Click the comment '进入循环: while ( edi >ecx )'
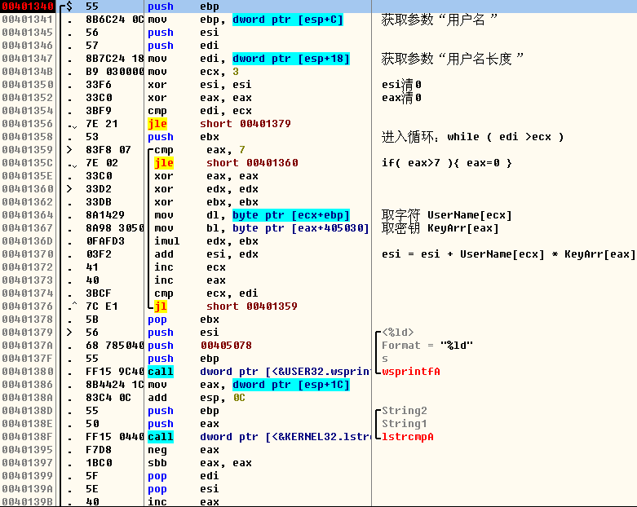 pos(473,137)
